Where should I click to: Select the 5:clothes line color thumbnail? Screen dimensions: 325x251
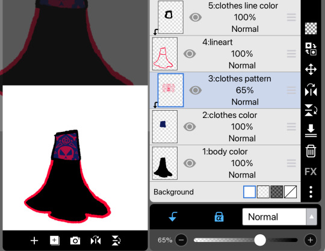pos(170,17)
